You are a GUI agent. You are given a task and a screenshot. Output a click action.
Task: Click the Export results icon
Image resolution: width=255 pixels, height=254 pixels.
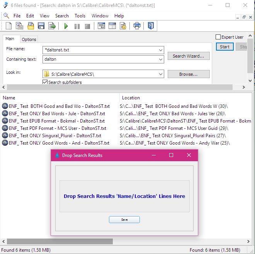[52, 26]
